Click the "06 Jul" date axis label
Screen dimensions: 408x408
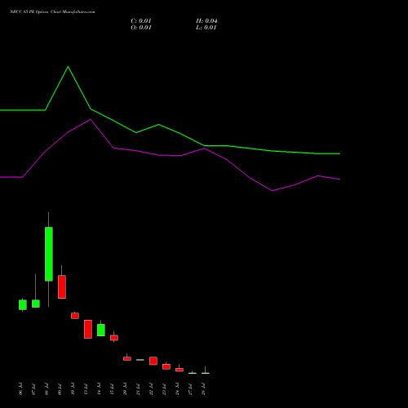(x=20, y=388)
